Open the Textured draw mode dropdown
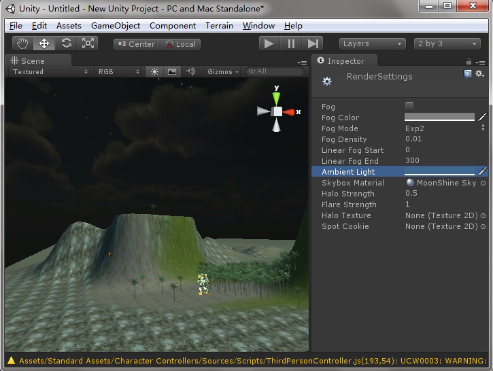This screenshot has width=493, height=371. [x=49, y=71]
